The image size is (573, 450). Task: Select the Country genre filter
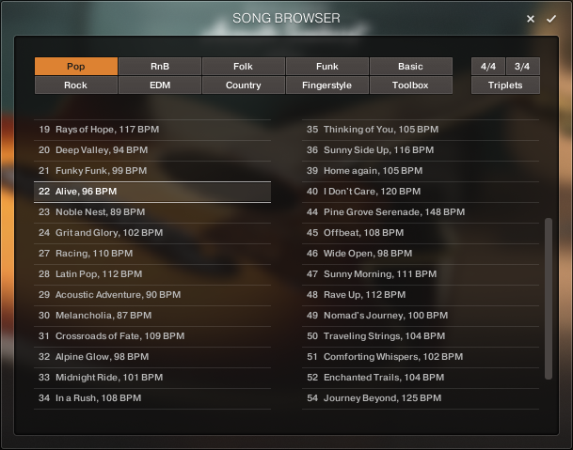(x=244, y=85)
